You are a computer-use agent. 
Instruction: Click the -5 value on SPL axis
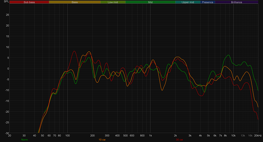point(7,79)
